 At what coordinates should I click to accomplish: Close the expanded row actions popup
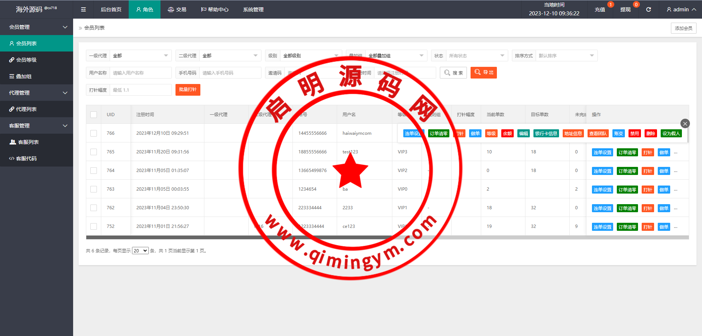tap(685, 123)
